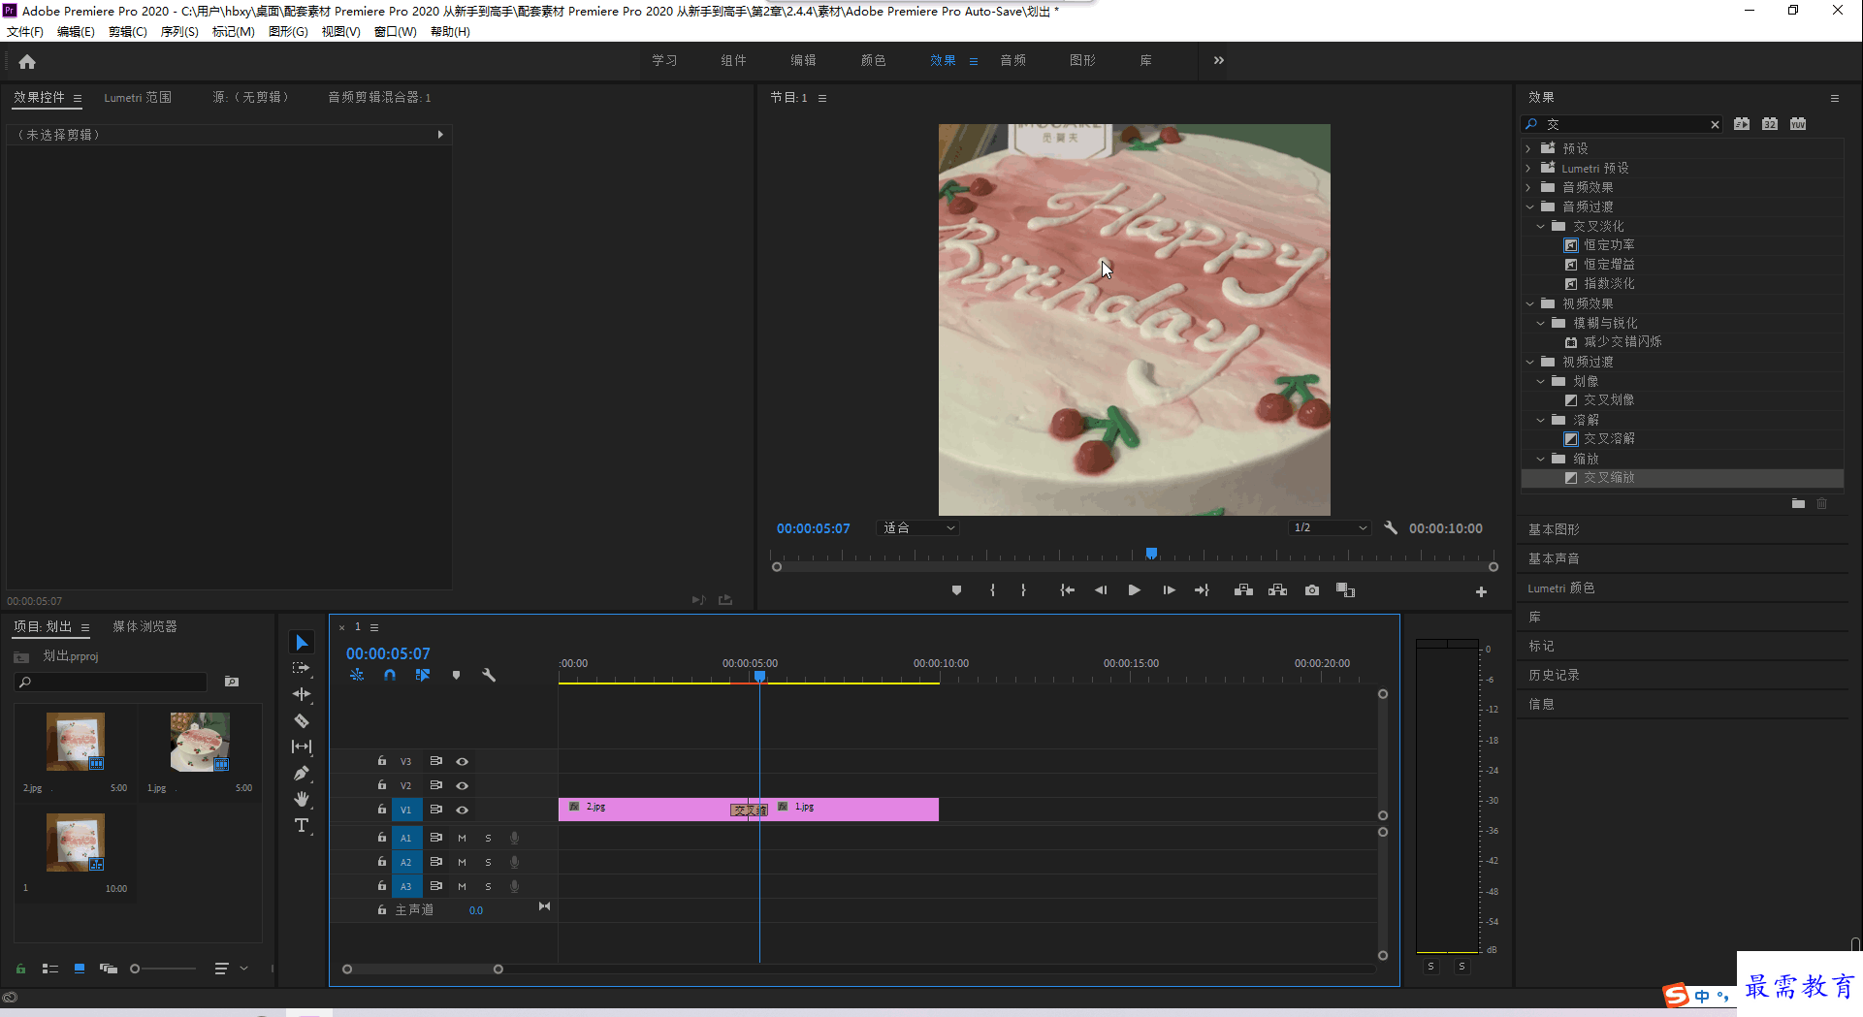
Task: Add a marker in Program monitor
Action: 956,590
